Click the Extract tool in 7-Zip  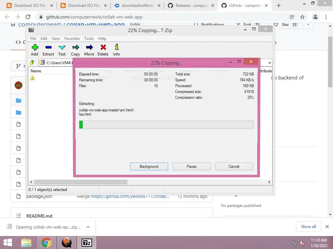click(x=48, y=50)
